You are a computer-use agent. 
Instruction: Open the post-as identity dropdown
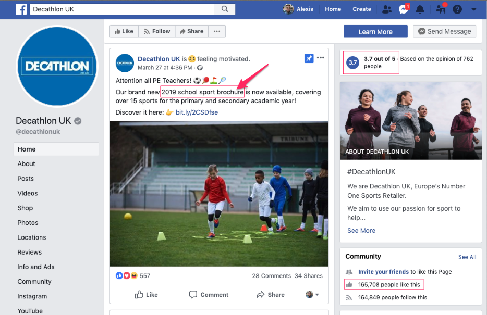coord(312,294)
